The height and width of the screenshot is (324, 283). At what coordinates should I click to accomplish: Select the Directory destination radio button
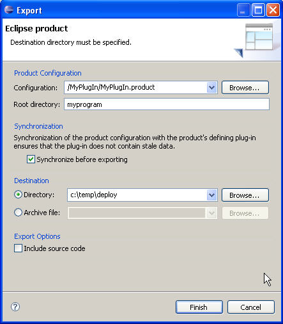[x=18, y=195]
